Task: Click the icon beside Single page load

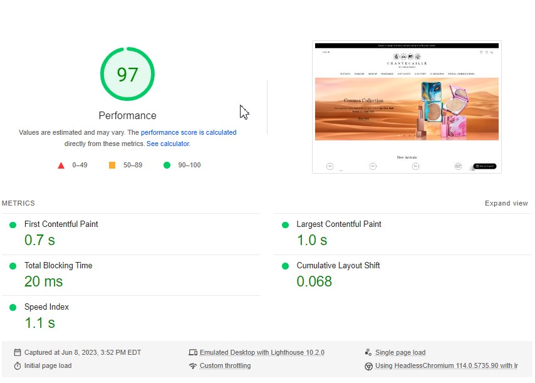Action: [369, 352]
